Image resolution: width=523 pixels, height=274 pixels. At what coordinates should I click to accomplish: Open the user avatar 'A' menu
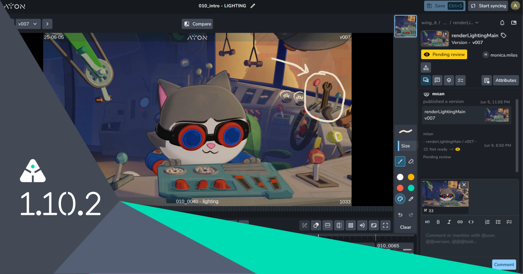pos(515,6)
